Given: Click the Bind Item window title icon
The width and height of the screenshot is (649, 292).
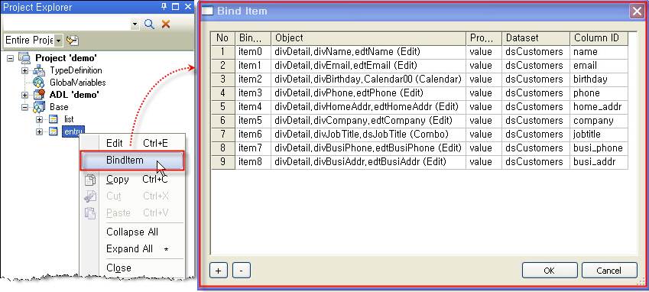Looking at the screenshot, I should click(x=207, y=11).
